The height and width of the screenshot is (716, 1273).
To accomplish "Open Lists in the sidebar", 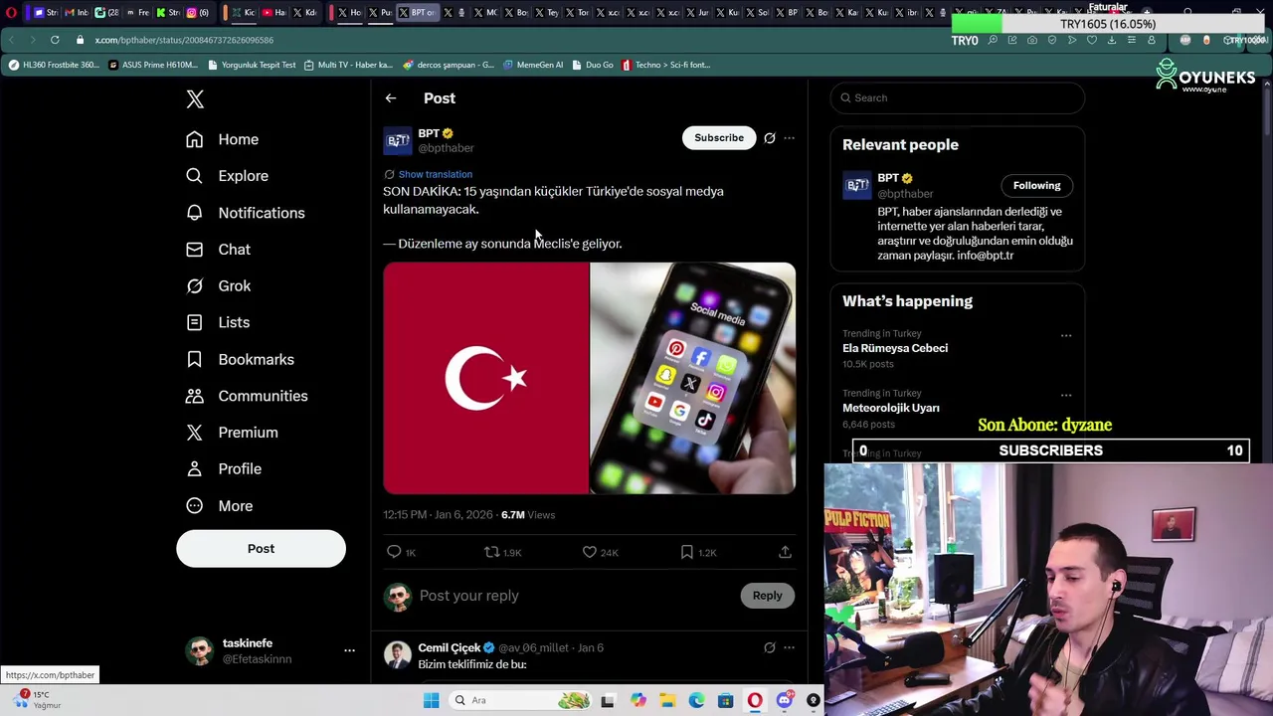I will [218, 322].
